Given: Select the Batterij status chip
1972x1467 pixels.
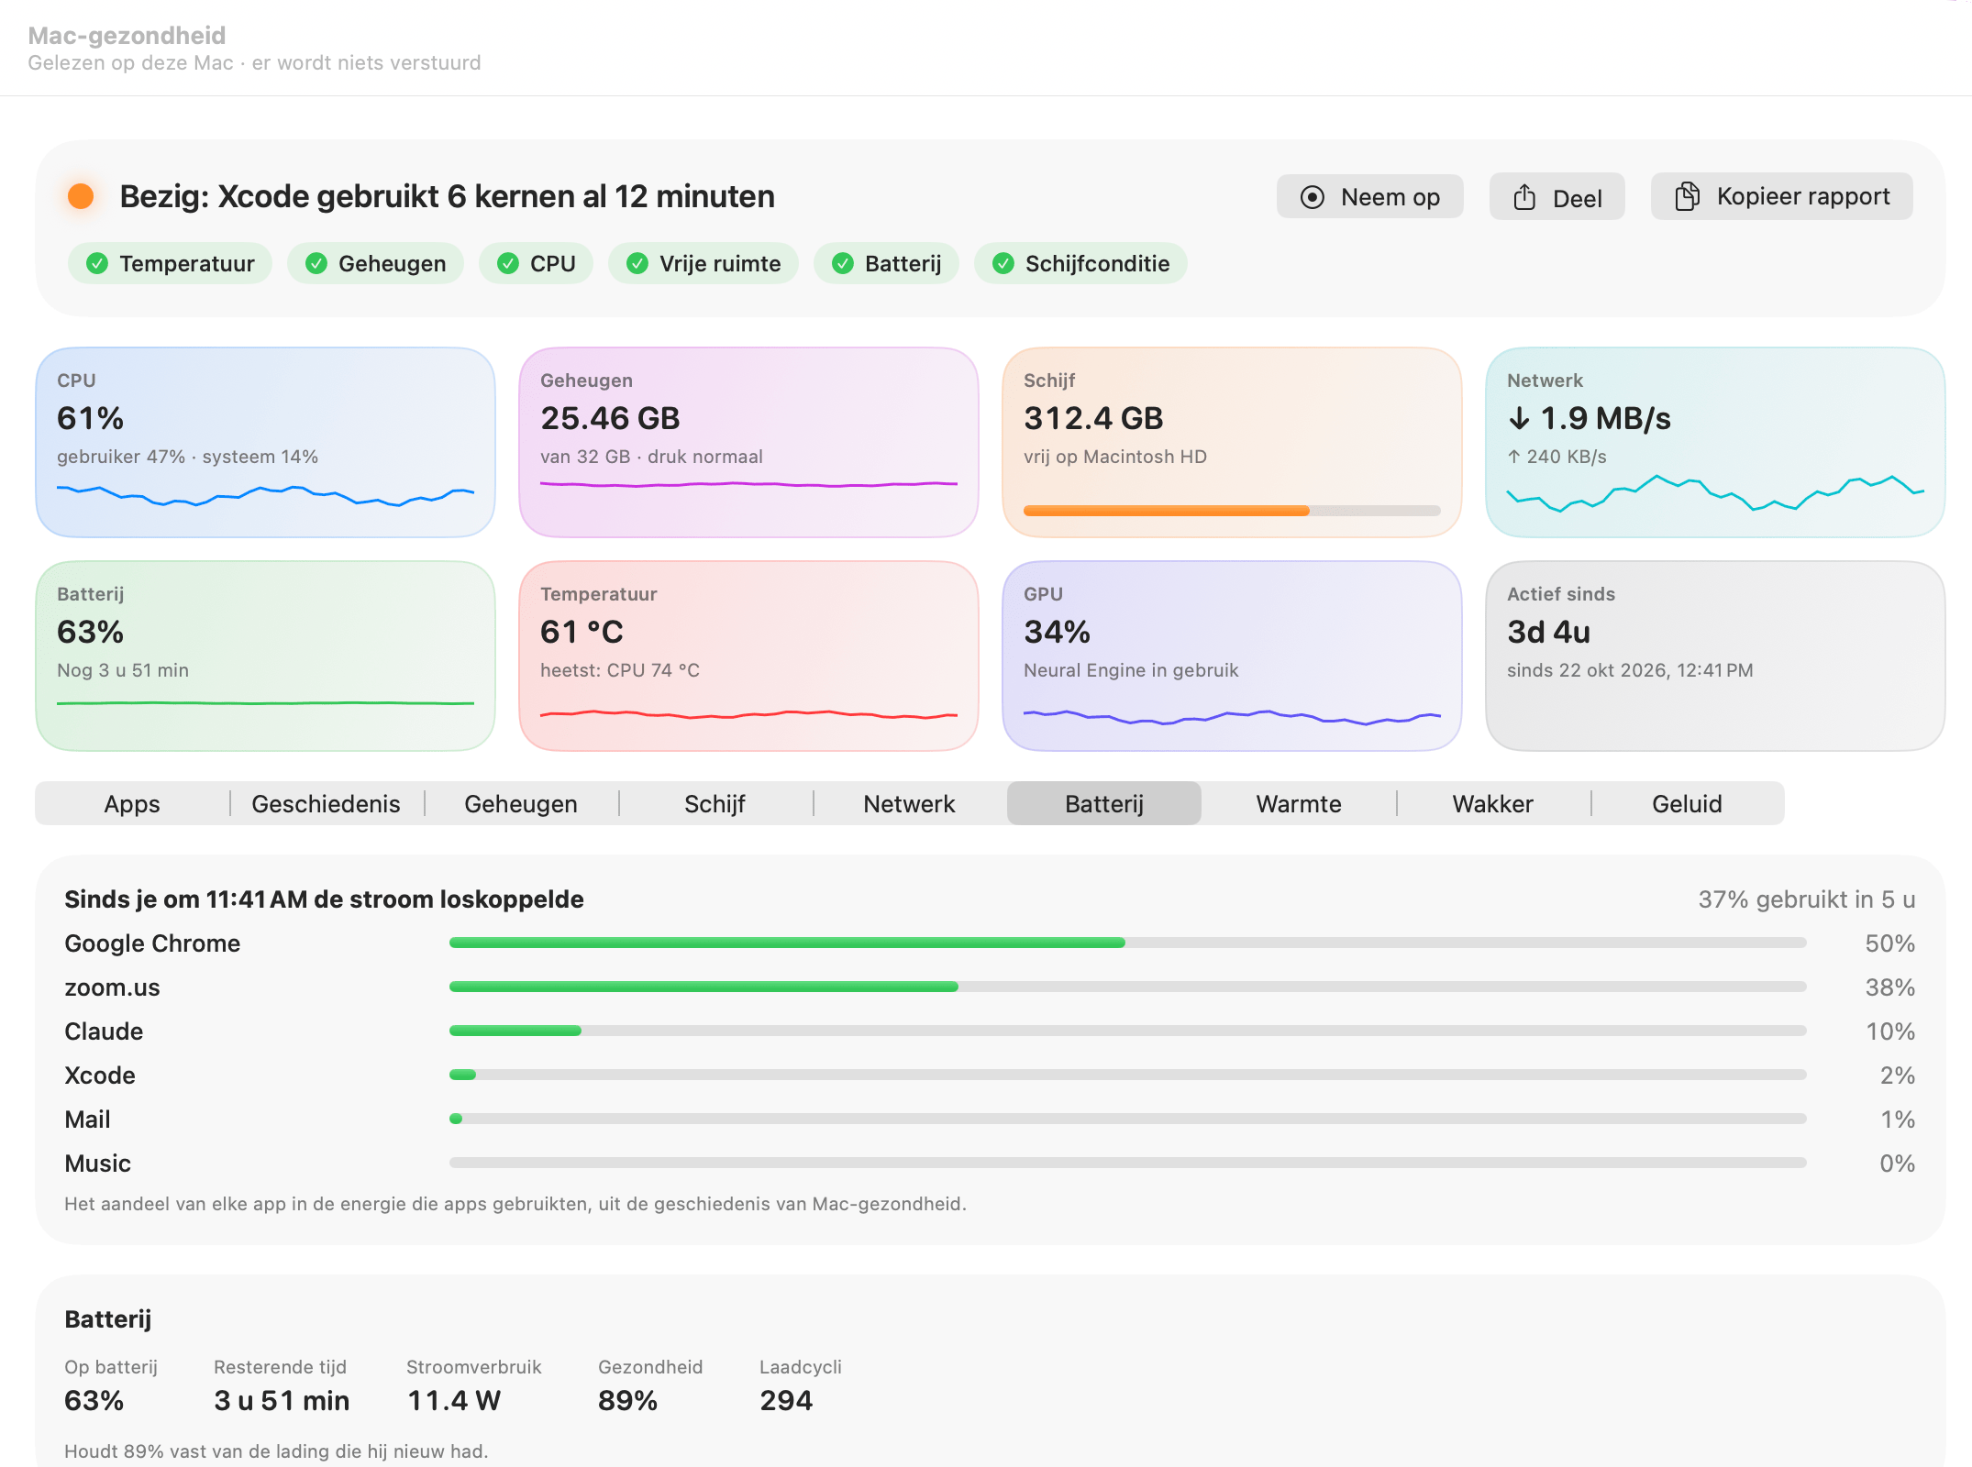Looking at the screenshot, I should tap(886, 264).
